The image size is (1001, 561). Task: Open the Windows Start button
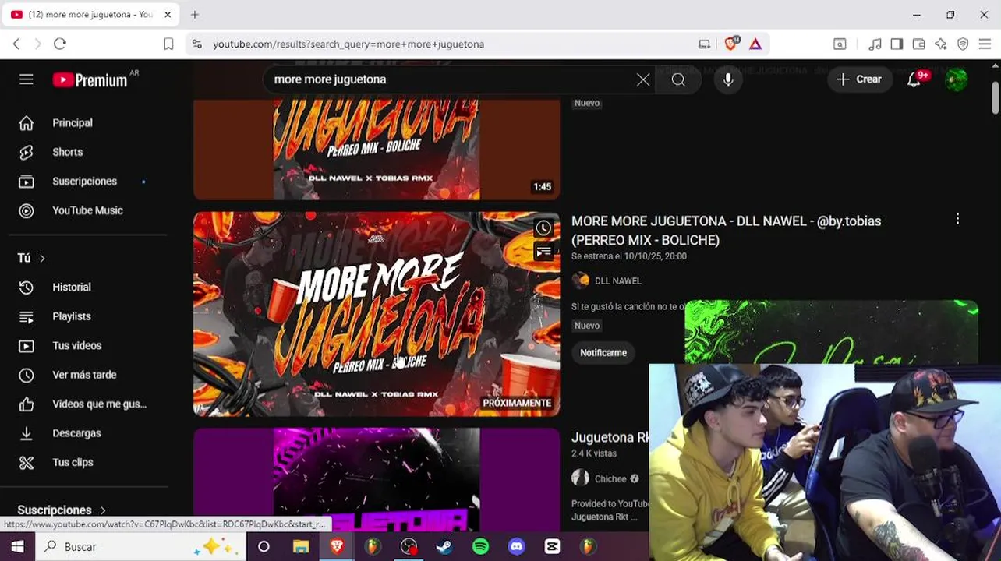click(x=17, y=547)
